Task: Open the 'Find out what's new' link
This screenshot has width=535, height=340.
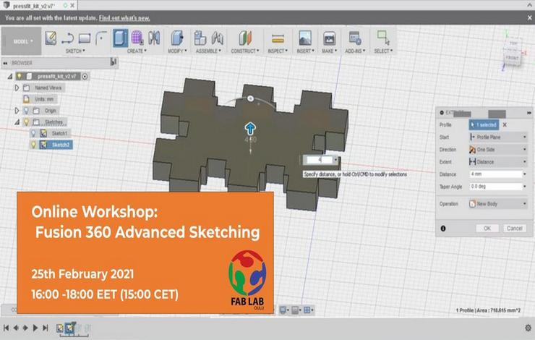Action: 124,18
